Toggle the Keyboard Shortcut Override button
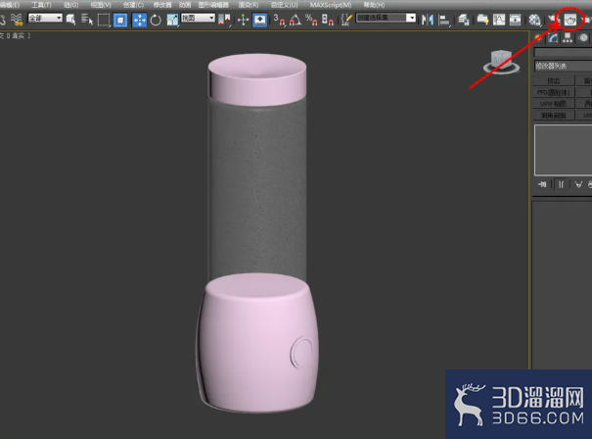This screenshot has width=592, height=439. (260, 20)
